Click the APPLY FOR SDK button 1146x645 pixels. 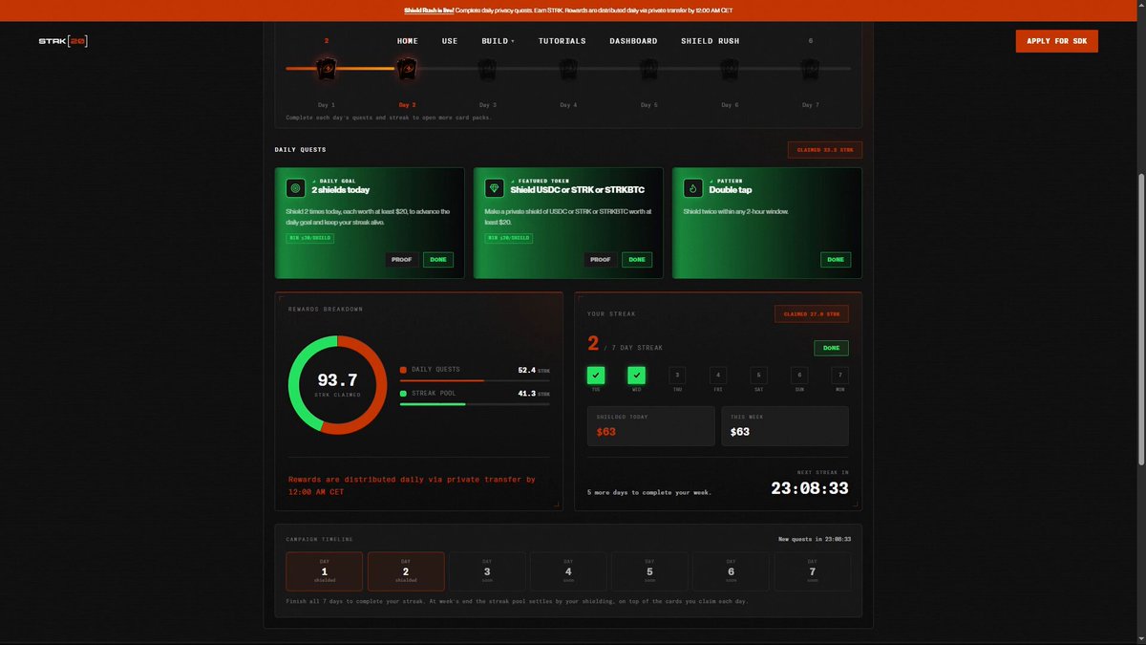(1057, 41)
